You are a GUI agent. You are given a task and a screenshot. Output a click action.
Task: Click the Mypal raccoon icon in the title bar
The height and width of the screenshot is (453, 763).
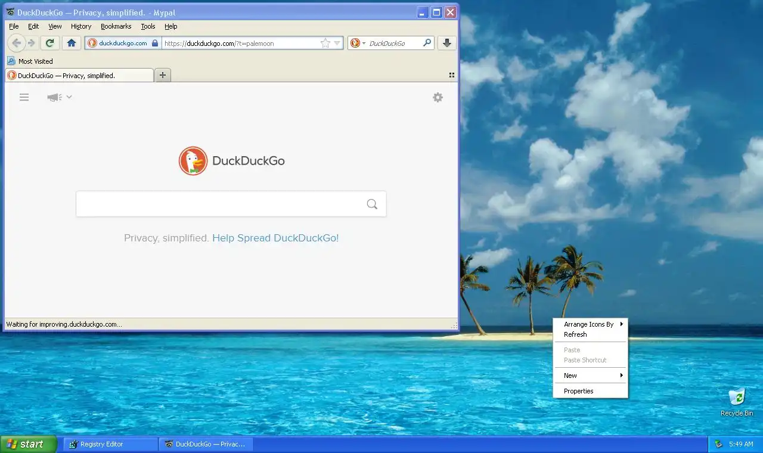click(10, 12)
